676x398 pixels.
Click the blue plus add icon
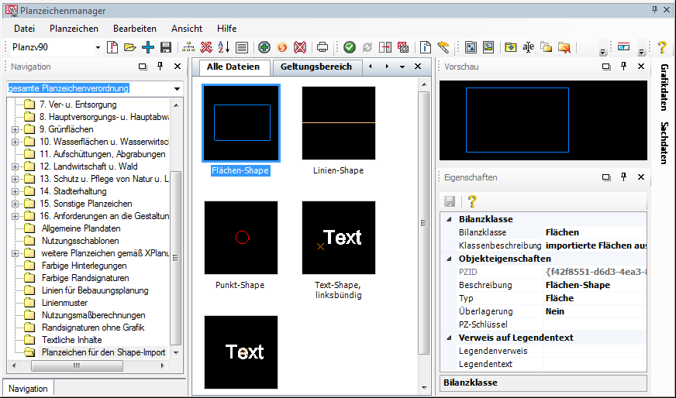coord(147,47)
